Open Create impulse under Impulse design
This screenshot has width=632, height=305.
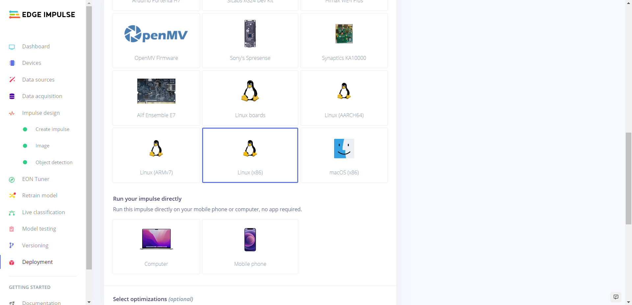point(52,129)
